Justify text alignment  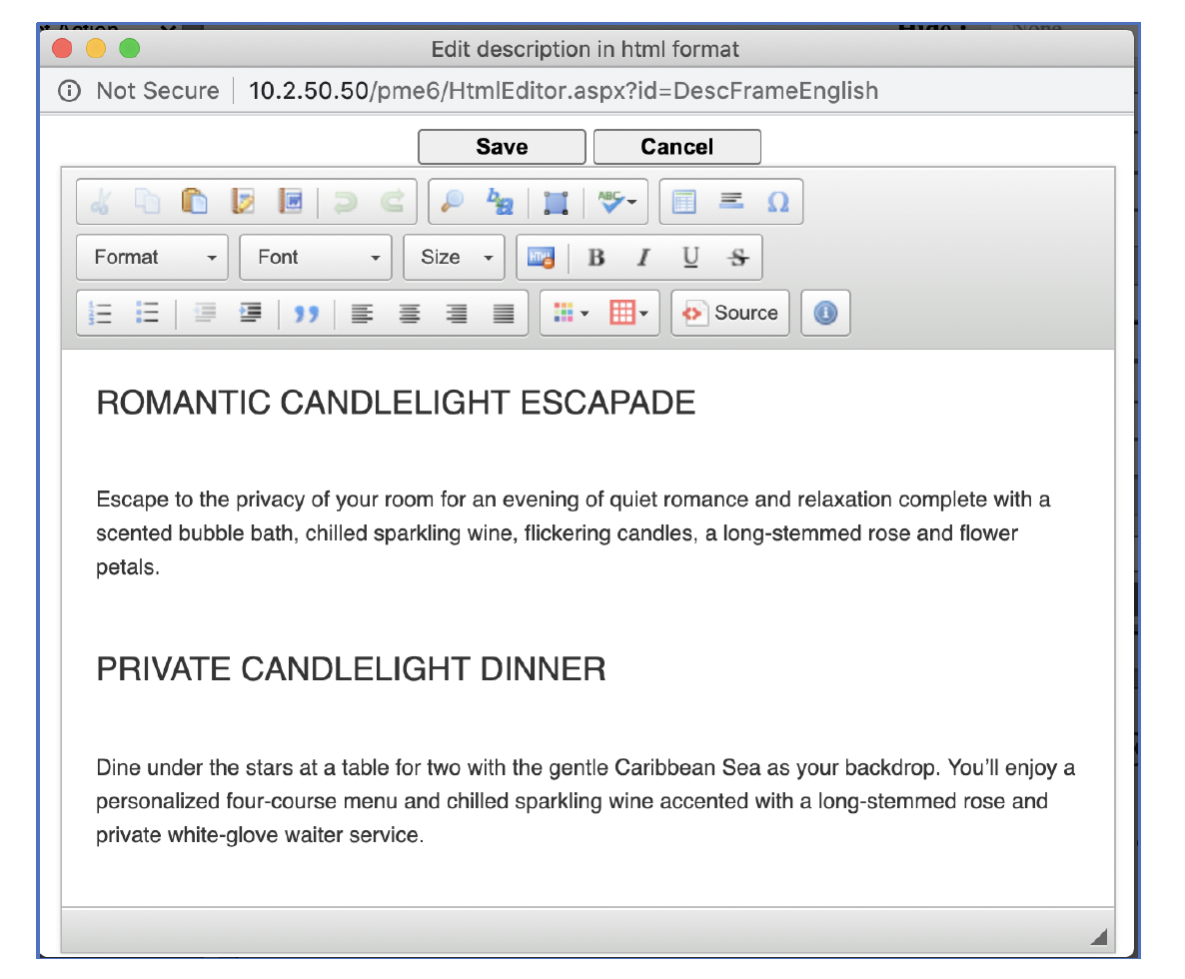(504, 313)
